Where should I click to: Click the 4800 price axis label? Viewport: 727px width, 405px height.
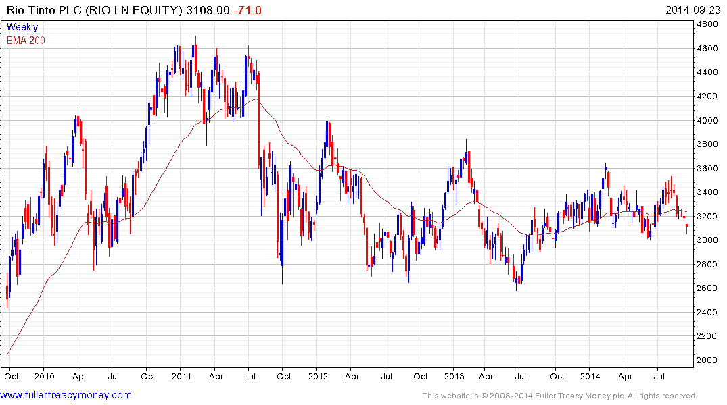[x=707, y=24]
